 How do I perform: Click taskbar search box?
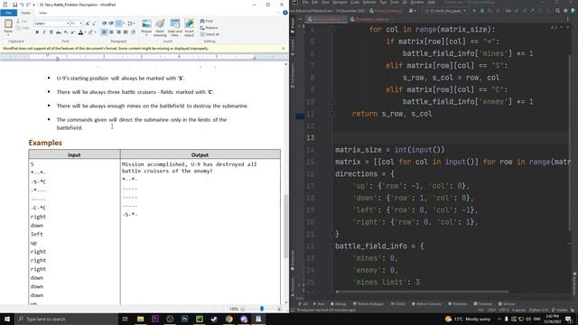pyautogui.click(x=66, y=319)
